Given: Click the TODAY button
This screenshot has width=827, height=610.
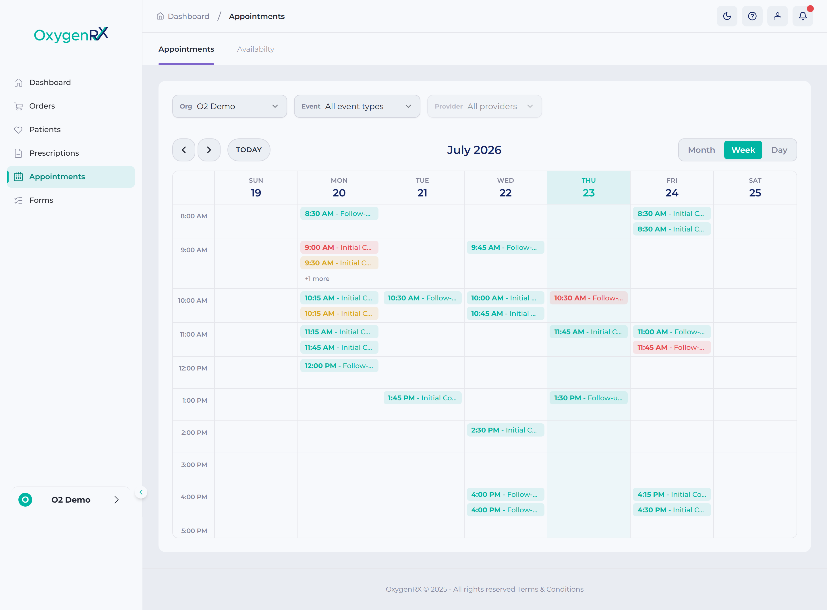Looking at the screenshot, I should (249, 150).
